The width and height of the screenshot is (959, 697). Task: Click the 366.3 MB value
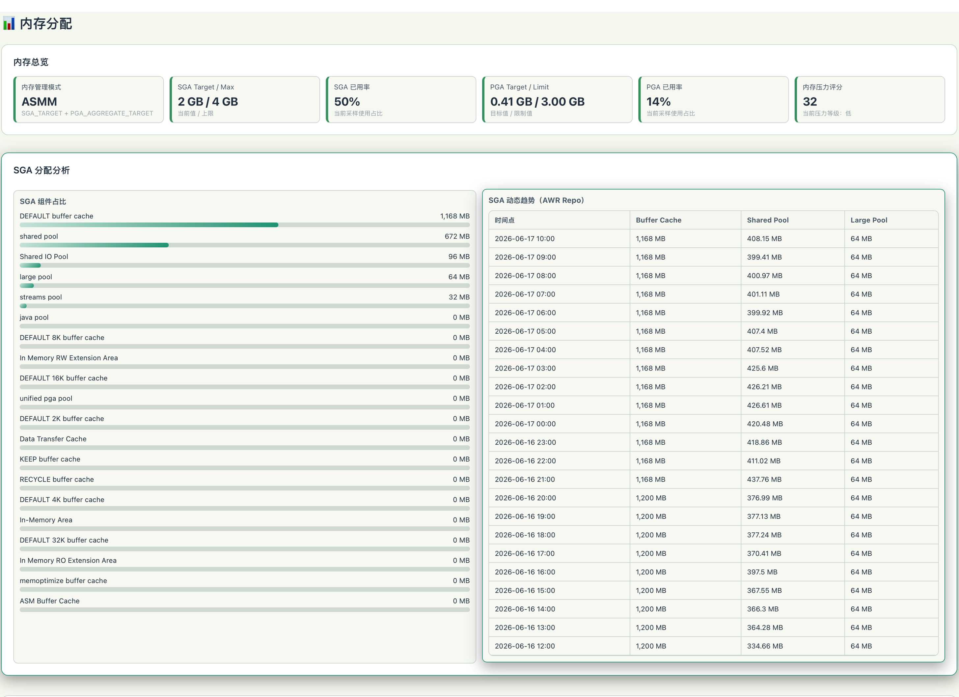(x=762, y=609)
